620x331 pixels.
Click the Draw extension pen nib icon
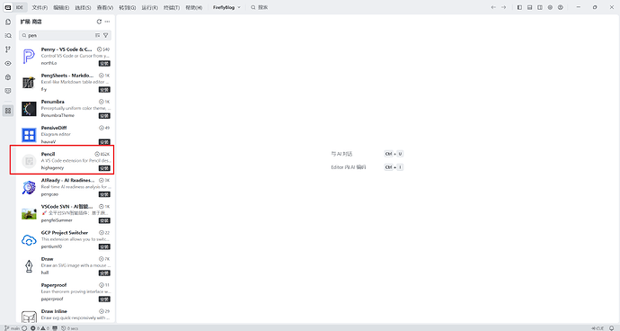(29, 266)
